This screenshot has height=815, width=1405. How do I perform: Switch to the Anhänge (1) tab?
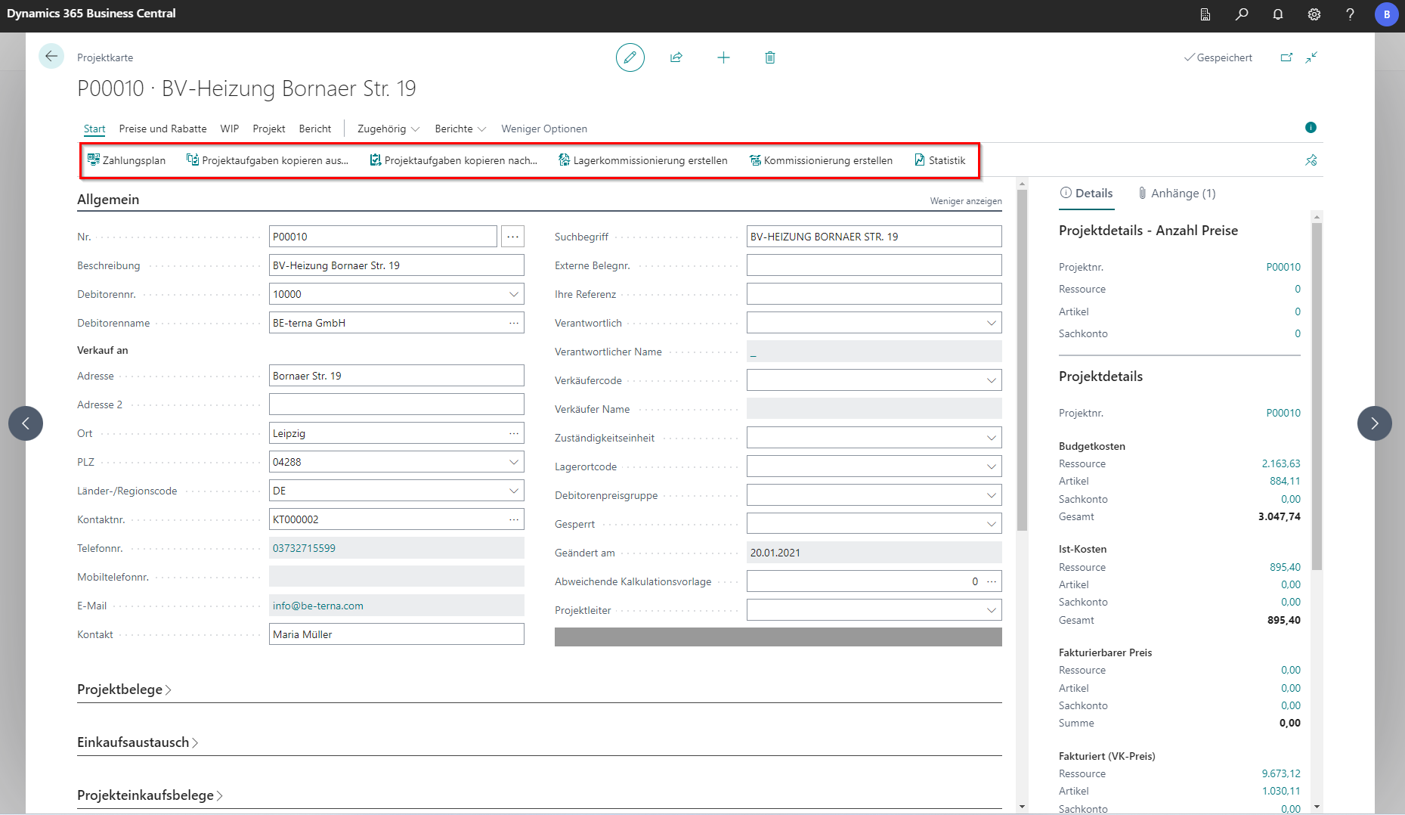(x=1177, y=194)
